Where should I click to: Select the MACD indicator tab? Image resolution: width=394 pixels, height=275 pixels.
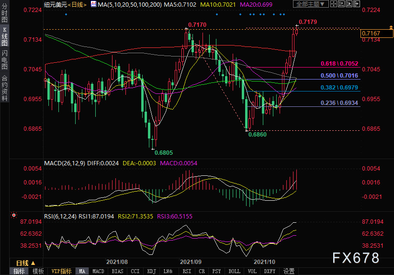pos(98,271)
